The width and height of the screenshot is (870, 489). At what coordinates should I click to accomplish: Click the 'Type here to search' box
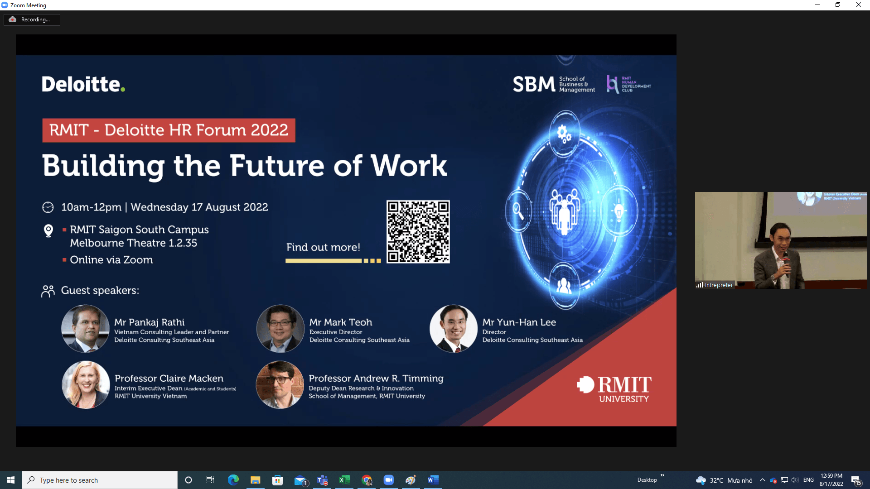pos(100,480)
